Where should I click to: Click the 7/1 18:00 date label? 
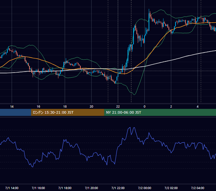[65, 188]
